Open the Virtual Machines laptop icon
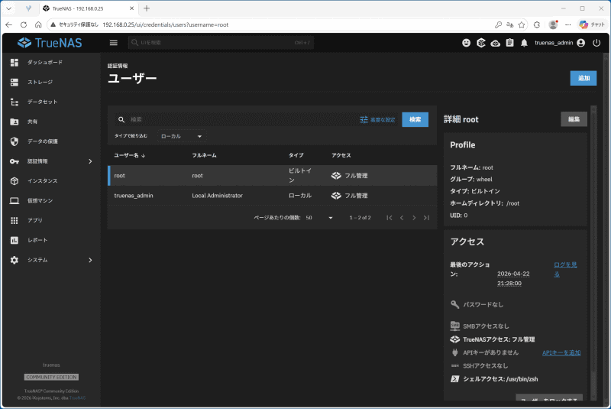Image resolution: width=611 pixels, height=409 pixels. 15,201
